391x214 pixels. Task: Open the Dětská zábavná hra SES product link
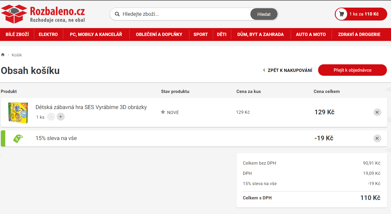point(91,107)
